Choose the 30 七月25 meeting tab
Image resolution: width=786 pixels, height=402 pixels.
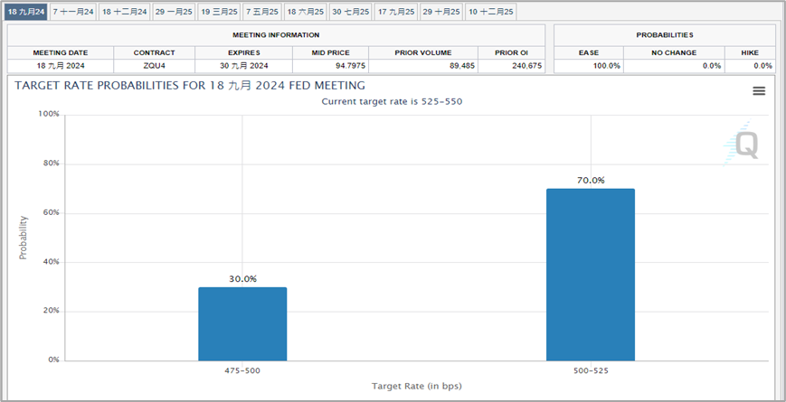pos(350,12)
